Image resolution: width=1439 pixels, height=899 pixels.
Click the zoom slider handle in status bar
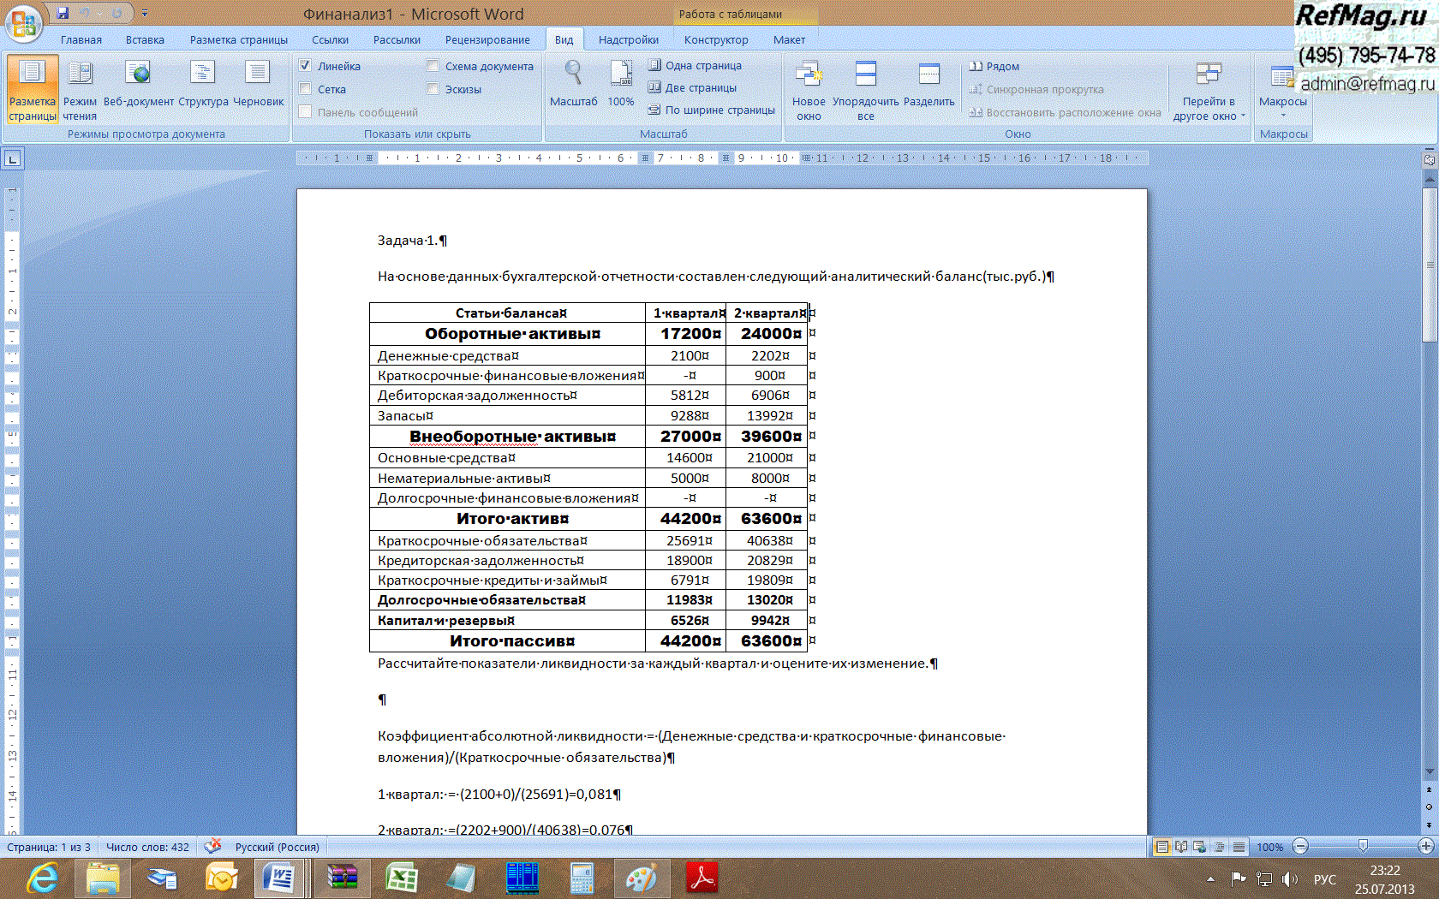click(x=1363, y=847)
